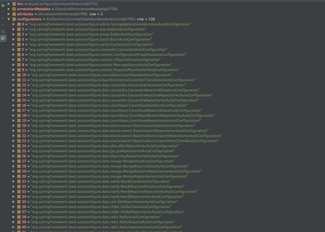Expand the 'this' variable node
The height and width of the screenshot is (232, 325).
pos(9,4)
